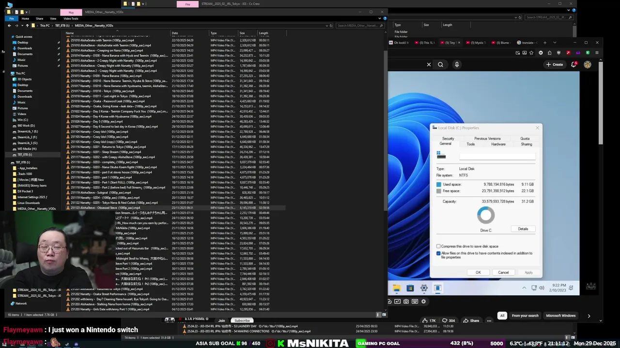Clear the YouTube search box with the X
This screenshot has width=620, height=348.
[x=429, y=64]
